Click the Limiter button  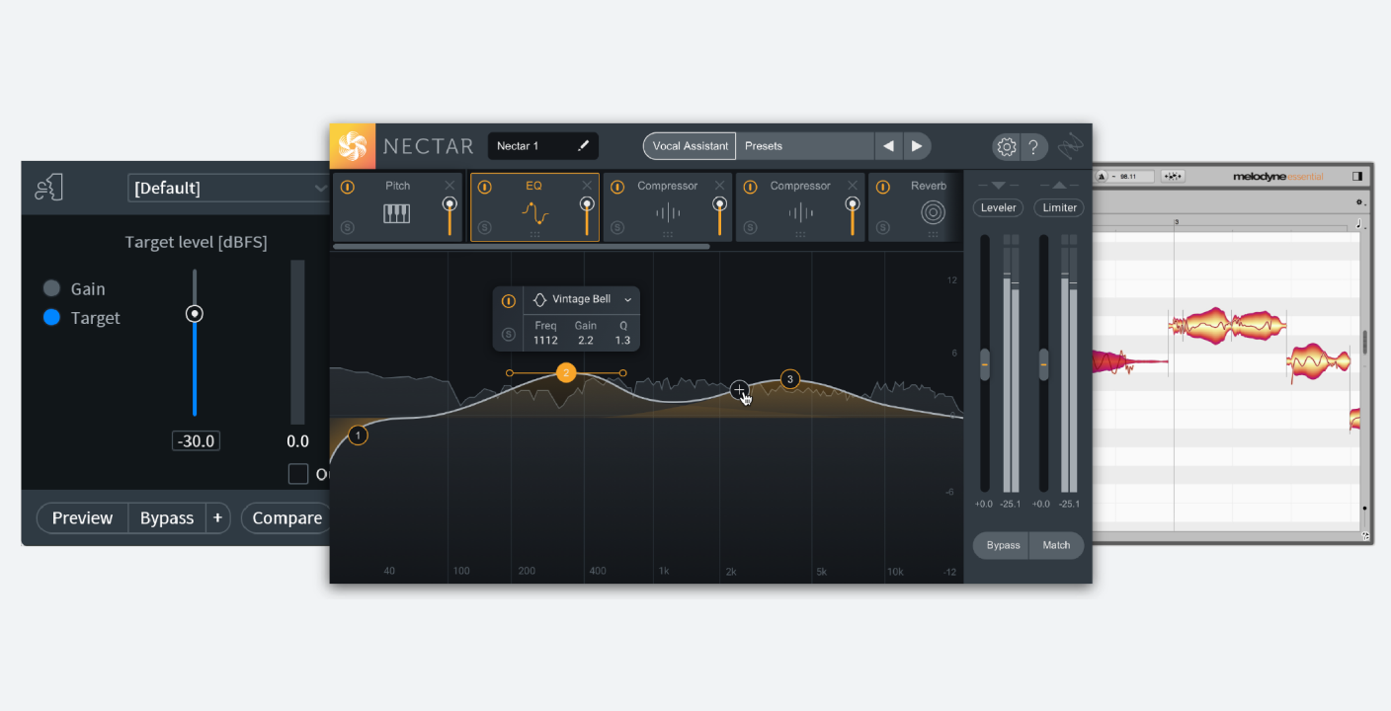tap(1059, 207)
